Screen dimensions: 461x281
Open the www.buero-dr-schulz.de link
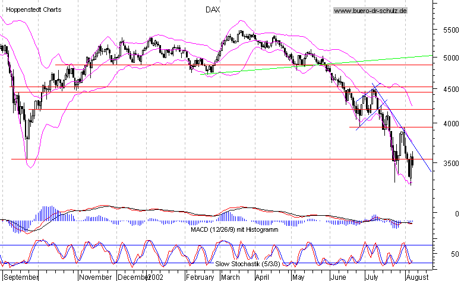[x=371, y=11]
